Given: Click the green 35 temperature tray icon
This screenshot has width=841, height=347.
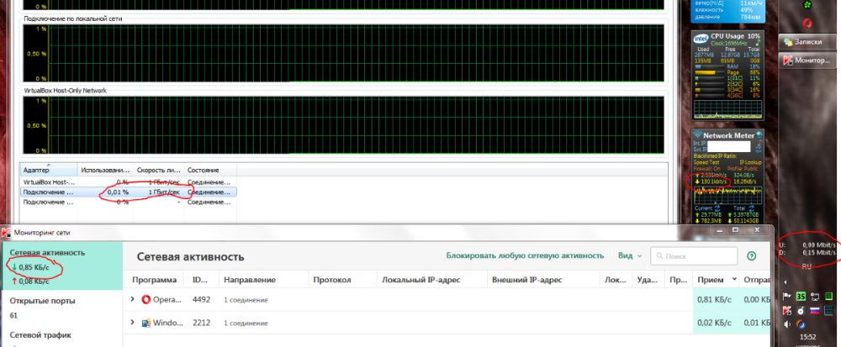Looking at the screenshot, I should tap(801, 296).
